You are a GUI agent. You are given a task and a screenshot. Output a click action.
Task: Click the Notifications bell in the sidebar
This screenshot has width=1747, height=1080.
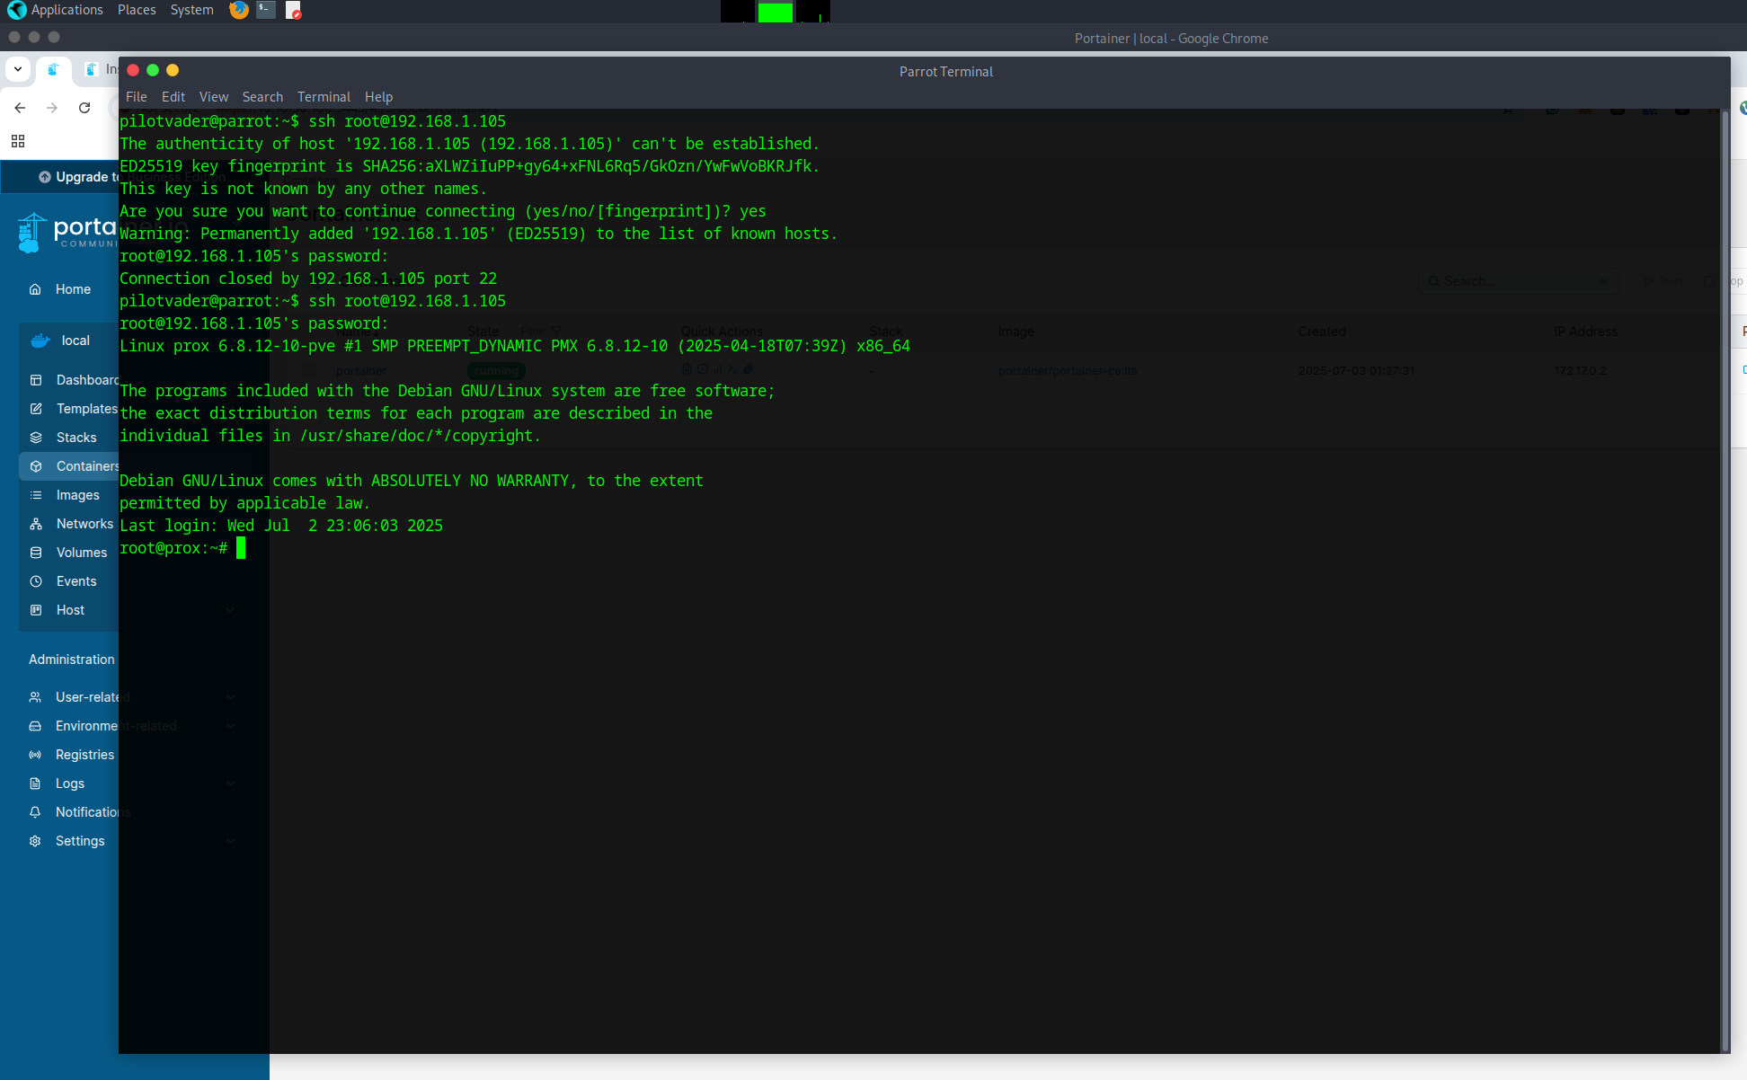(x=35, y=812)
